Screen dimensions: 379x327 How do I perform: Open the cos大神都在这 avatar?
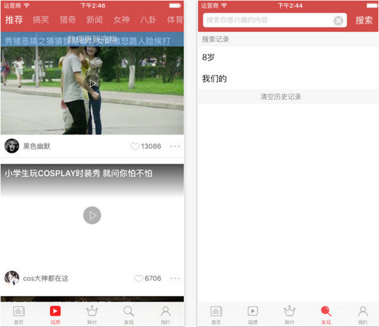point(11,278)
